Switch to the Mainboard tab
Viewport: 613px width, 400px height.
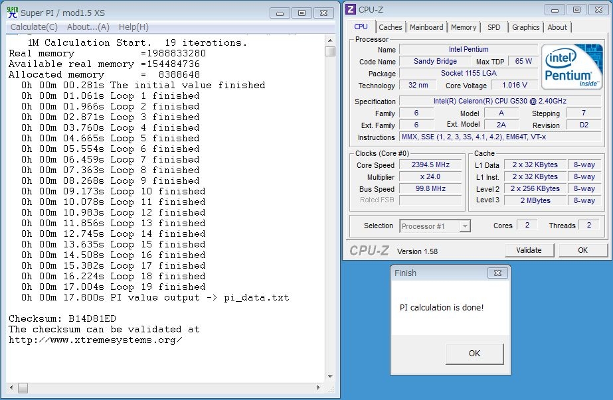point(426,27)
